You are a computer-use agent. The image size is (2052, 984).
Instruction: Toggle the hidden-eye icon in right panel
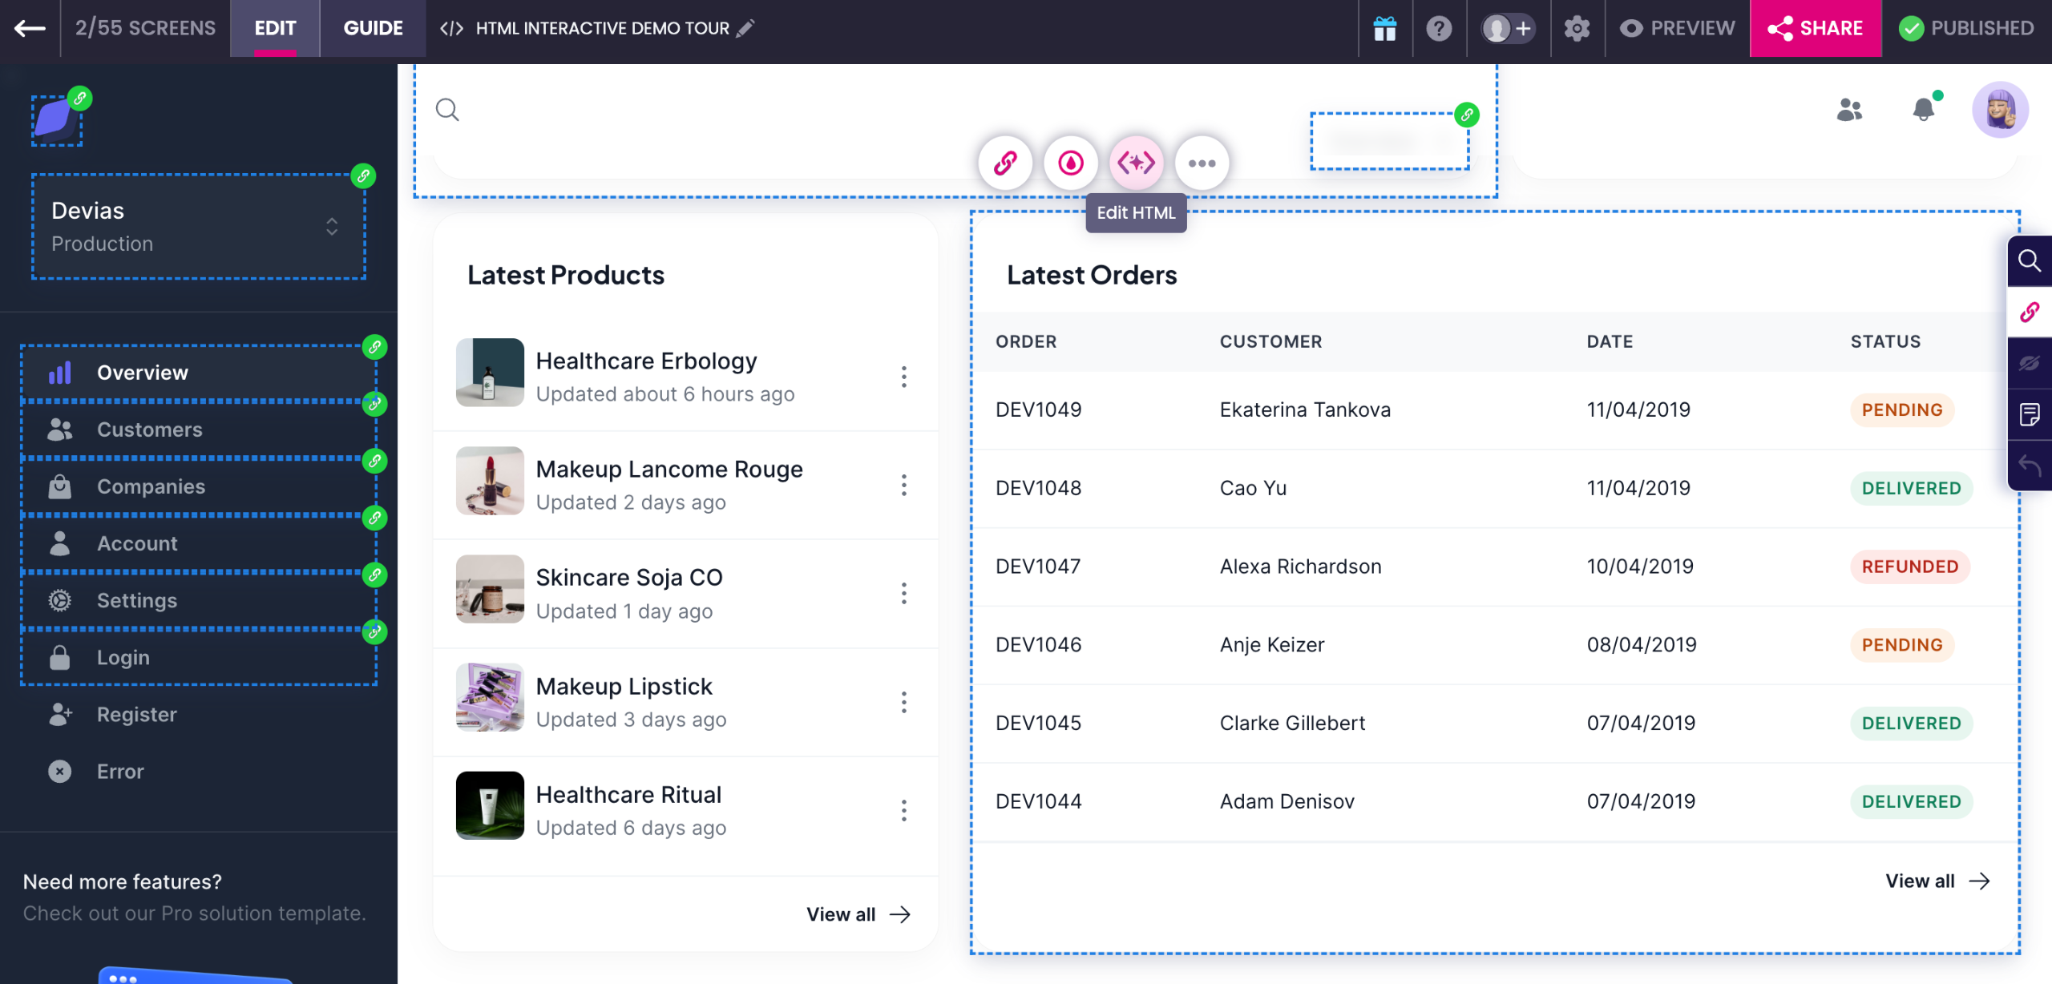(x=2029, y=364)
